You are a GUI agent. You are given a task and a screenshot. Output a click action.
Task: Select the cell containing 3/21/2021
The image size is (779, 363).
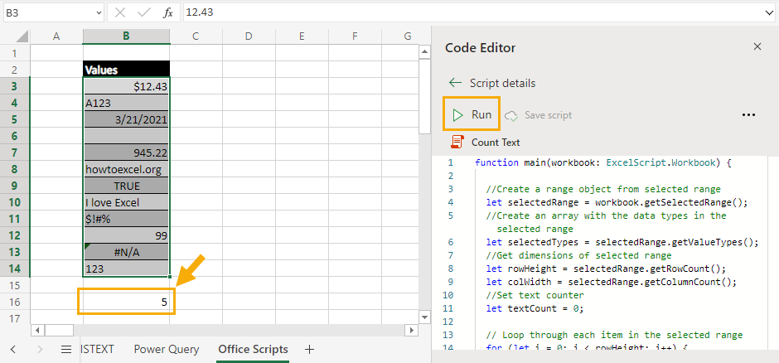click(126, 119)
